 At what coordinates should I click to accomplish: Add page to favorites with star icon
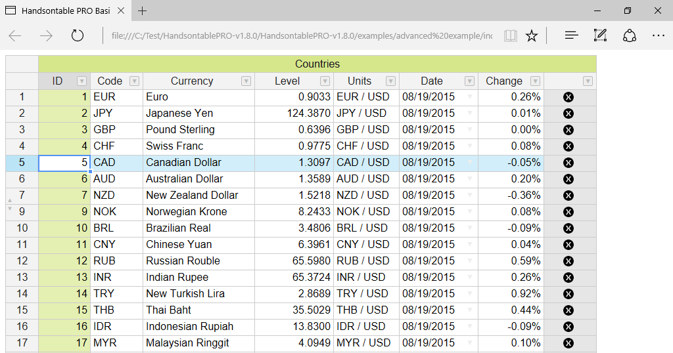pyautogui.click(x=532, y=35)
